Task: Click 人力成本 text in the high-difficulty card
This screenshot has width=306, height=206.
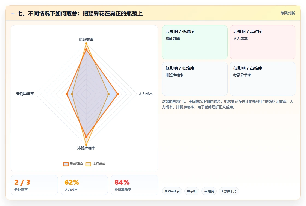Action: (x=240, y=38)
